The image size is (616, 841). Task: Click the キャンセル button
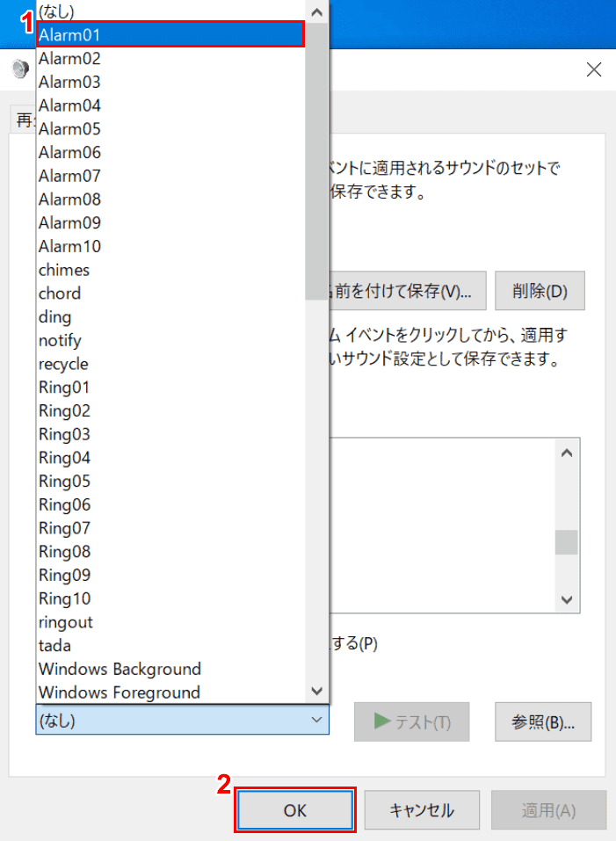tap(422, 810)
